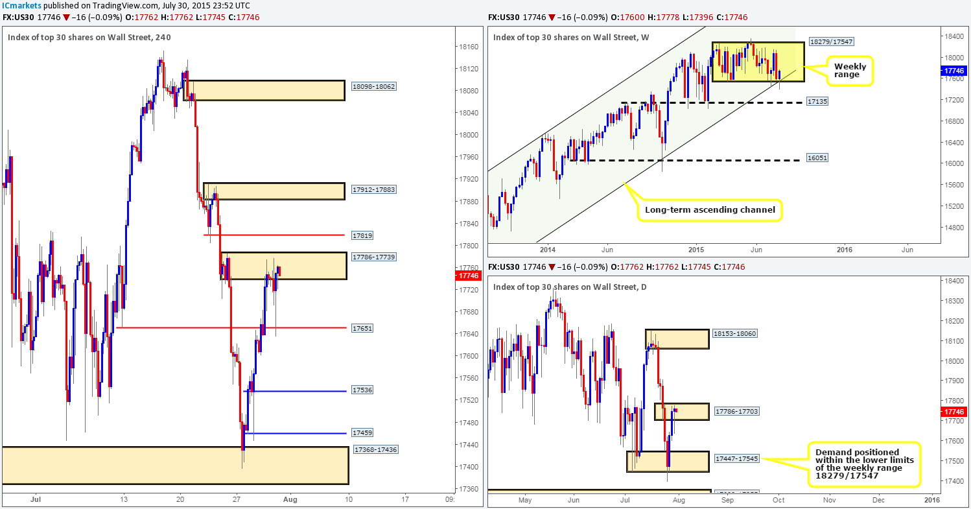Click the 17536 blue level label
971x509 pixels.
tap(363, 390)
